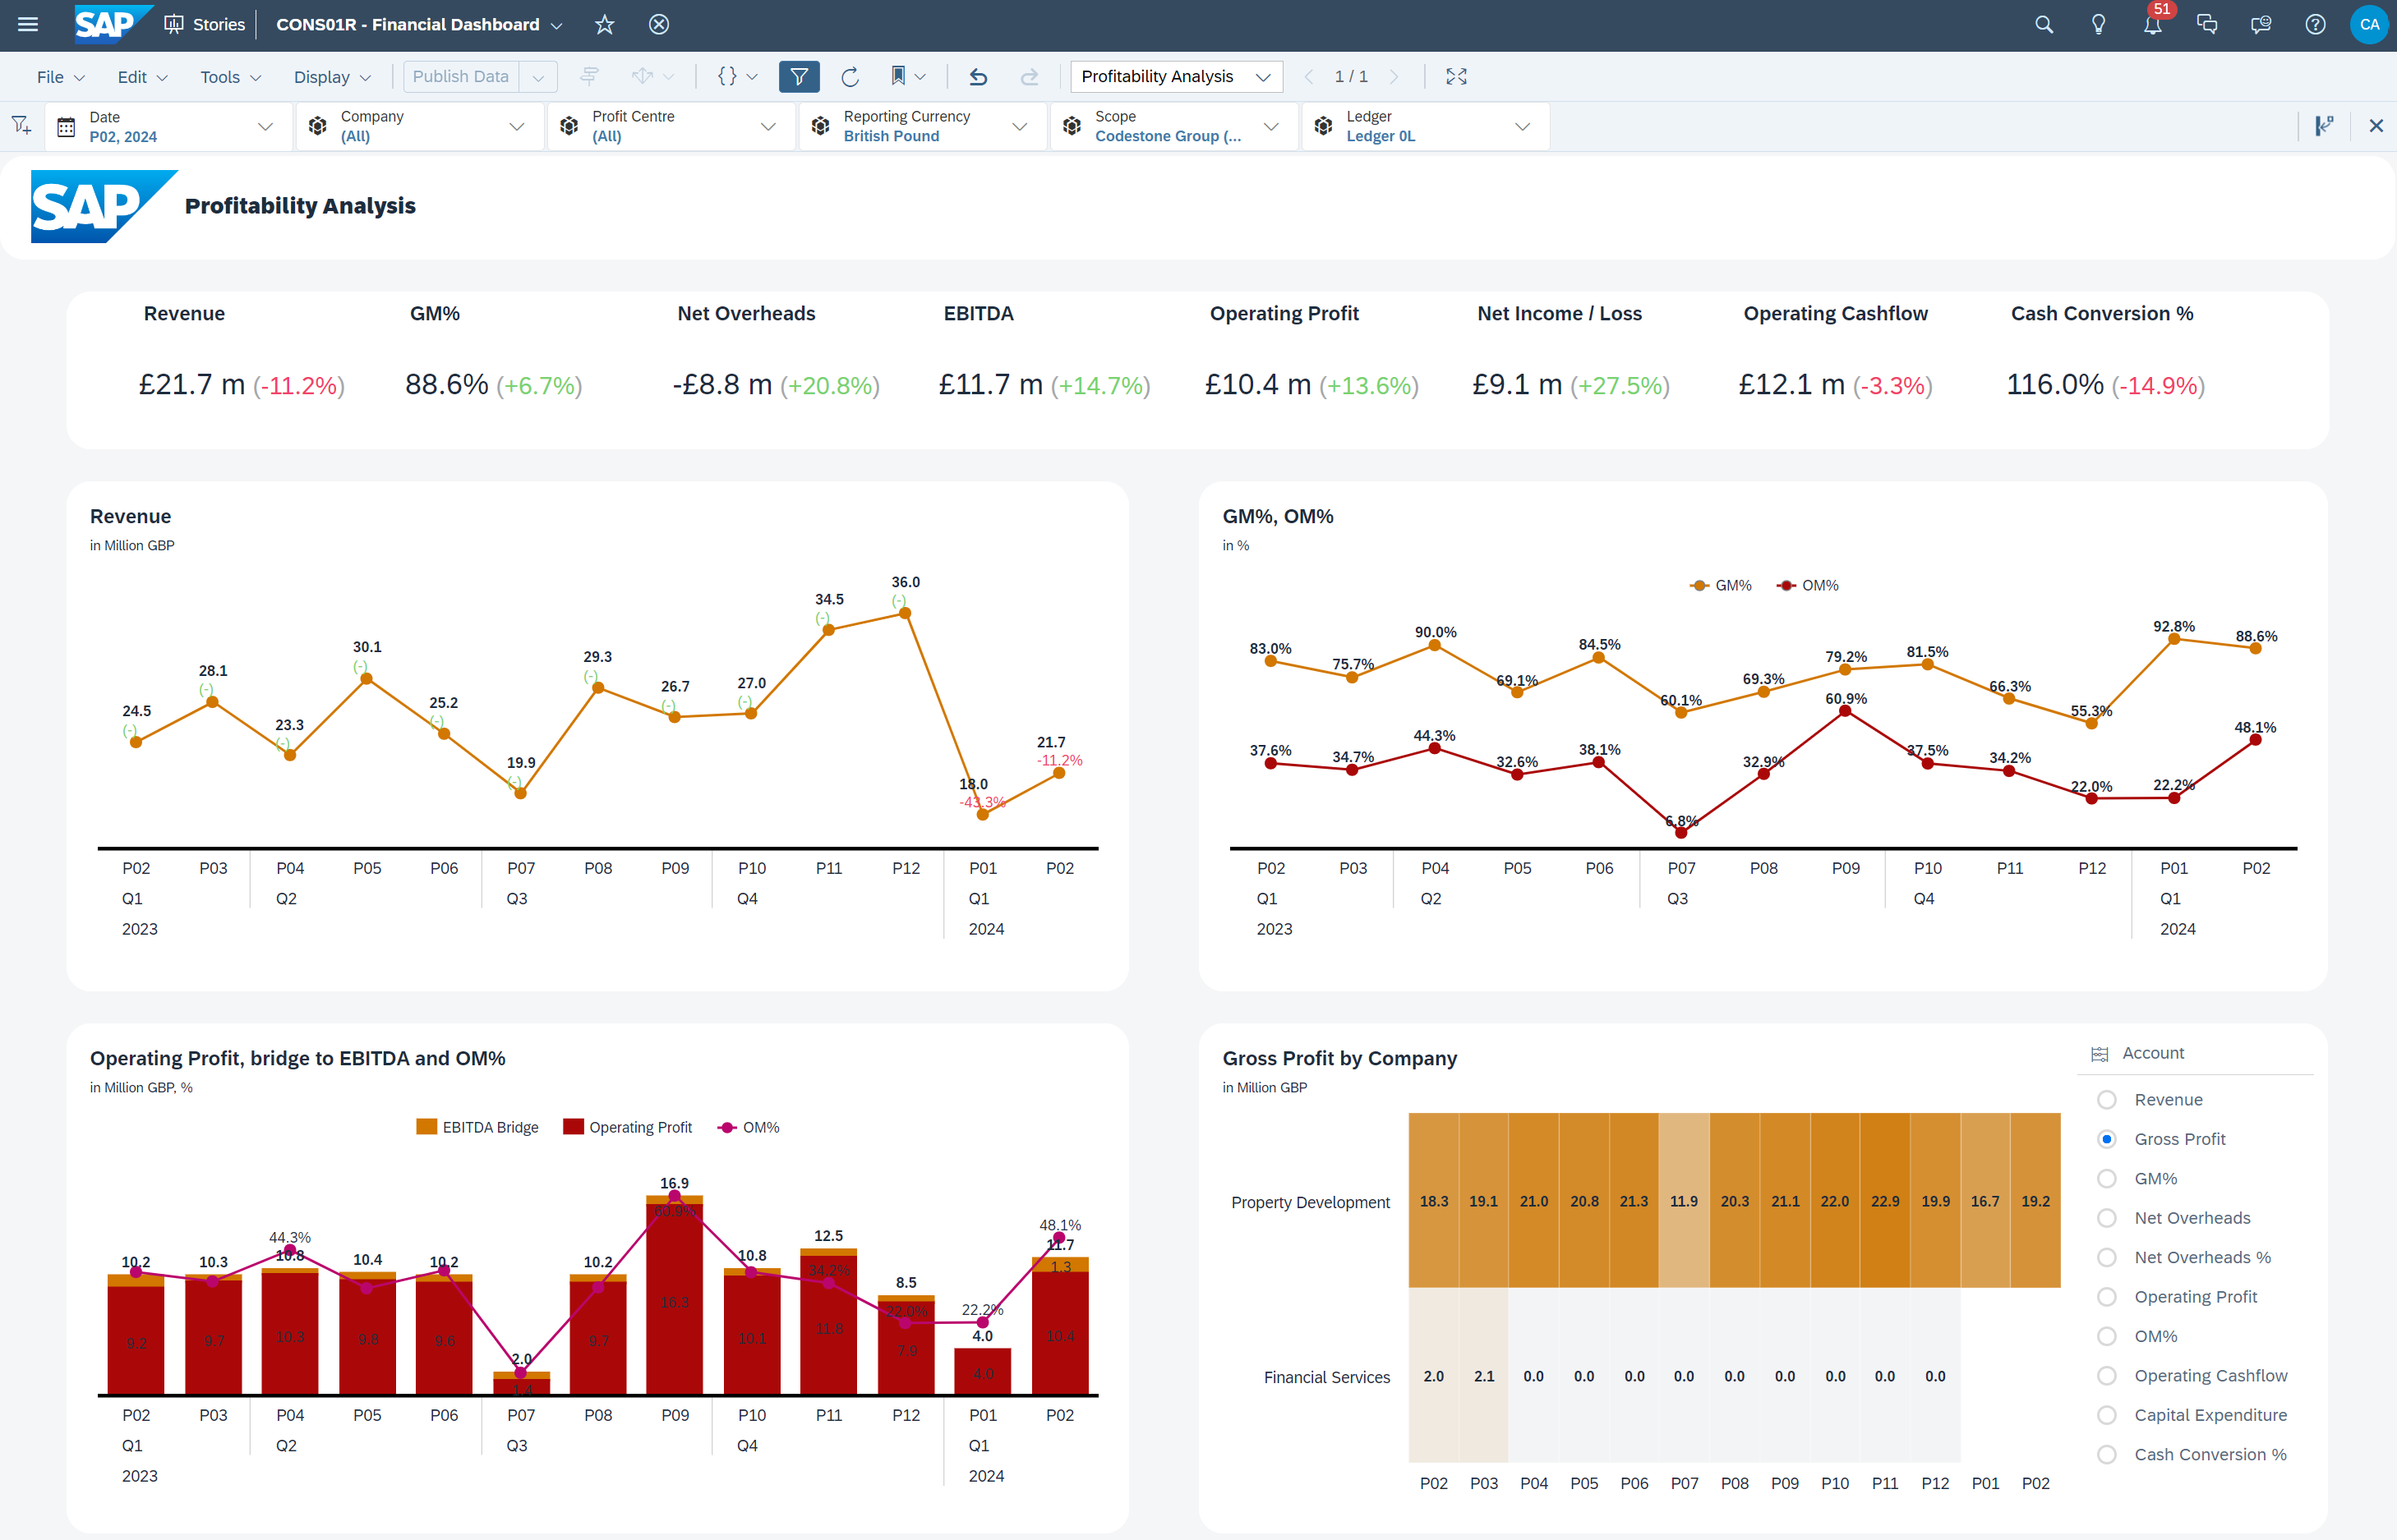This screenshot has width=2397, height=1540.
Task: Open the Tools menu
Action: [x=230, y=77]
